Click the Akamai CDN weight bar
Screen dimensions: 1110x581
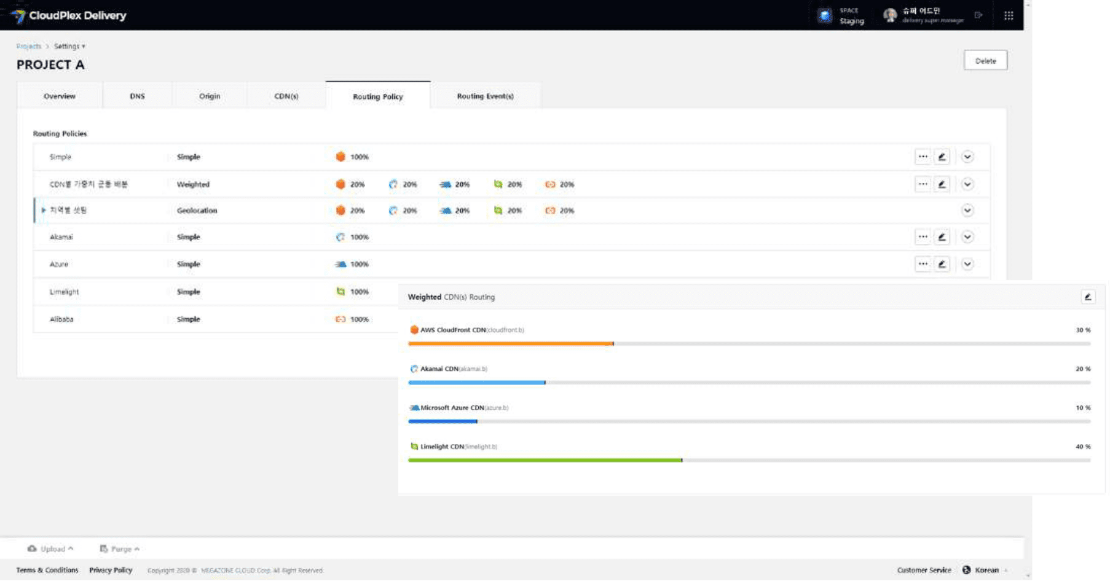click(749, 382)
